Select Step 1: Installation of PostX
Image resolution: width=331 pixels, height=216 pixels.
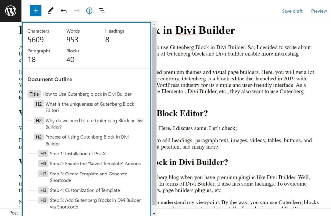pos(72,154)
